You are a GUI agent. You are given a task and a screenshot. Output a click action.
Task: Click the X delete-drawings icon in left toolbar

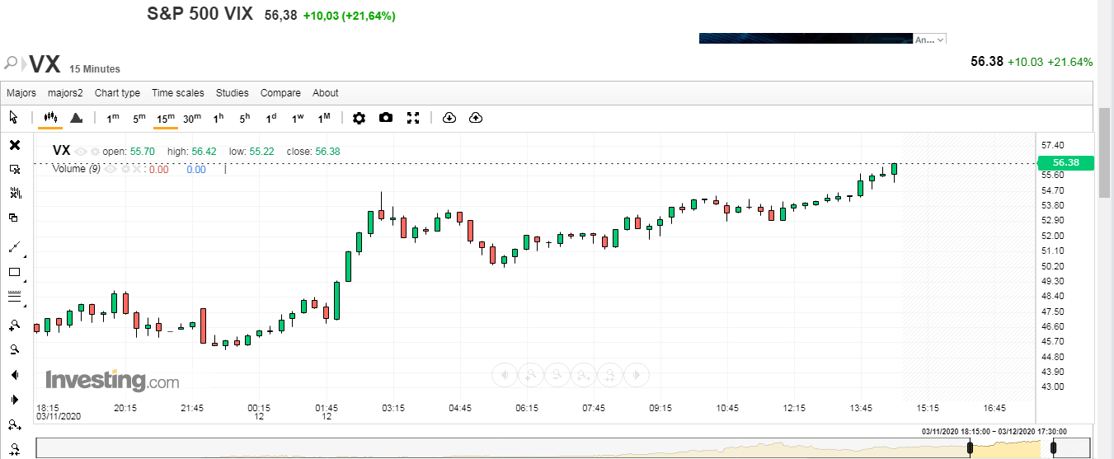[15, 145]
